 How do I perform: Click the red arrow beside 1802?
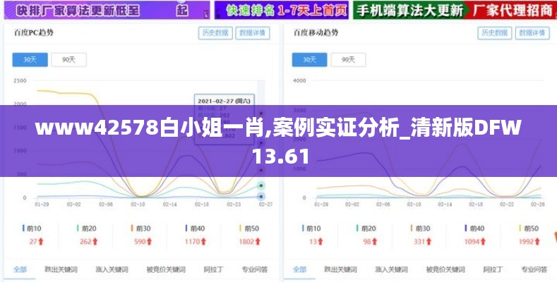click(258, 242)
